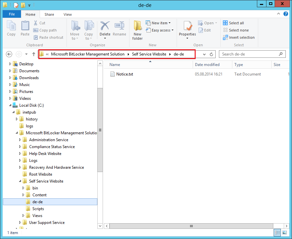
Task: Switch to Details view button
Action: (x=278, y=232)
